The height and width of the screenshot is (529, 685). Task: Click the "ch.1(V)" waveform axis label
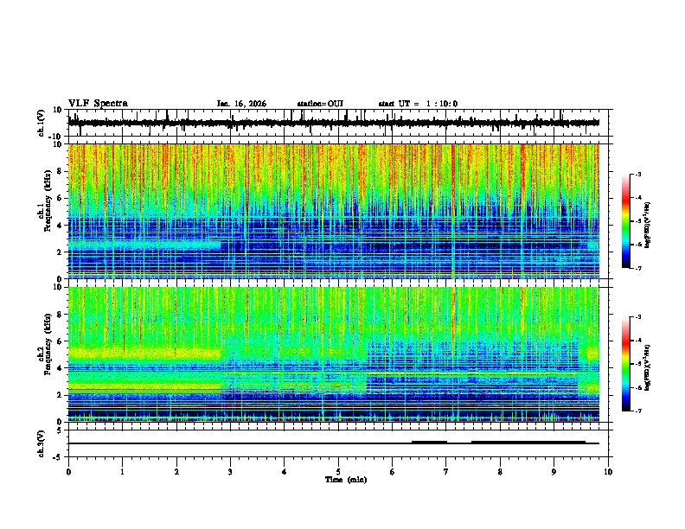(x=42, y=123)
